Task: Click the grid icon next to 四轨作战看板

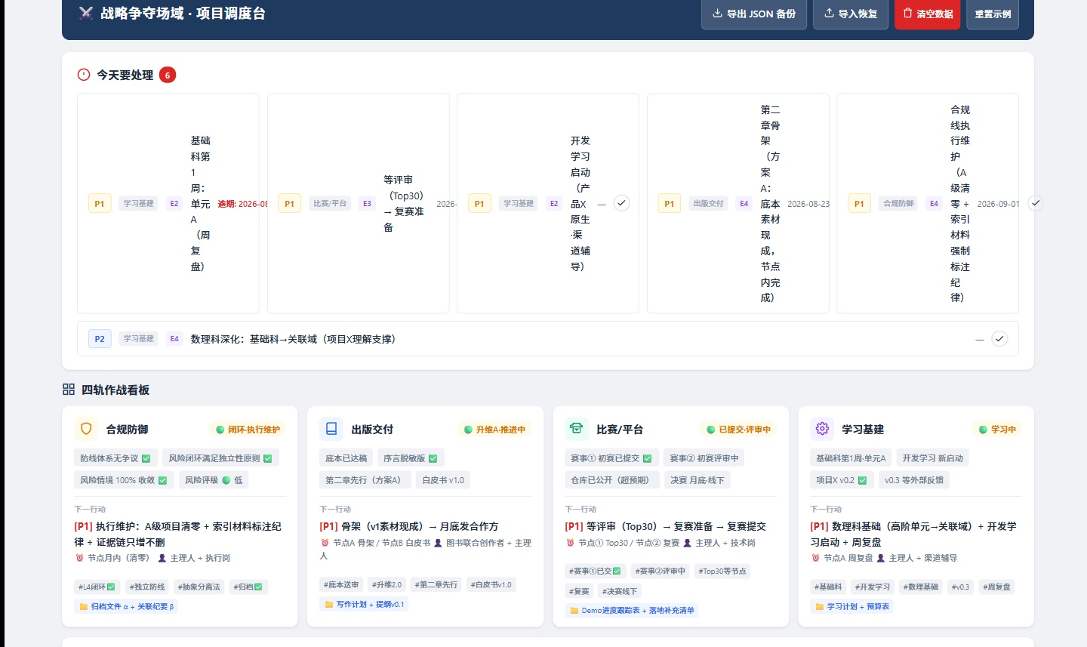Action: 69,390
